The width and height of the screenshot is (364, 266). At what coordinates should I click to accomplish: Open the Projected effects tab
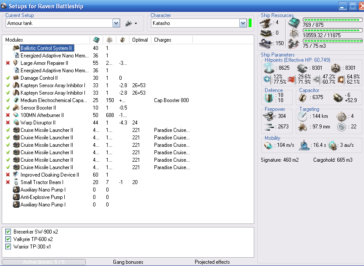212,262
